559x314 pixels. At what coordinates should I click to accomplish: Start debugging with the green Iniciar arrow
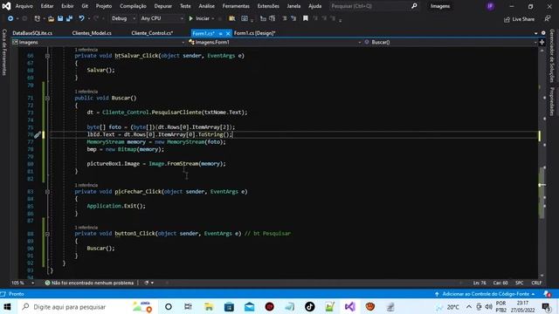(191, 18)
